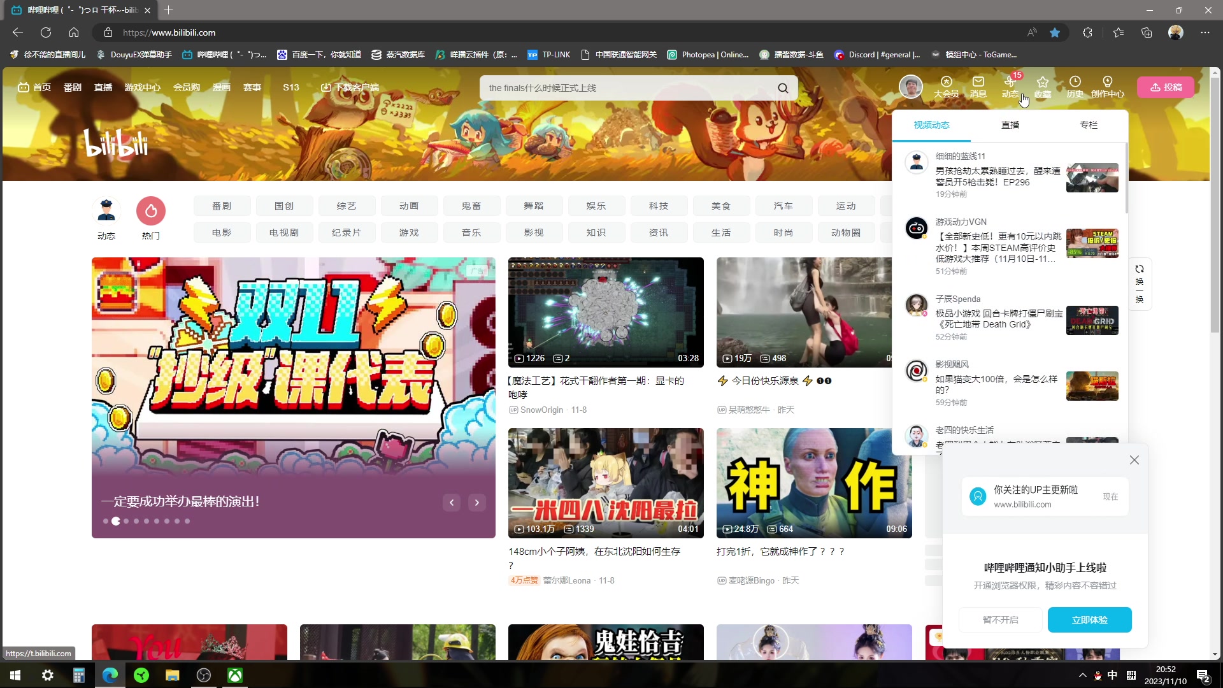Open the 创作中心 creator center icon
The image size is (1223, 688).
tap(1108, 87)
